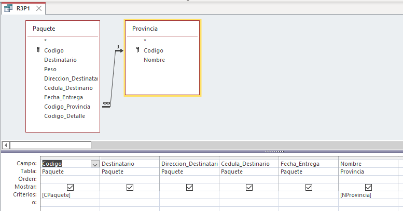Click the [NProvincia] criteria cell
This screenshot has height=211, width=403.
368,195
